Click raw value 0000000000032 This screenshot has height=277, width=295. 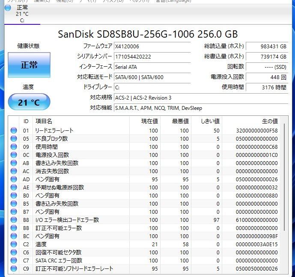[257, 187]
